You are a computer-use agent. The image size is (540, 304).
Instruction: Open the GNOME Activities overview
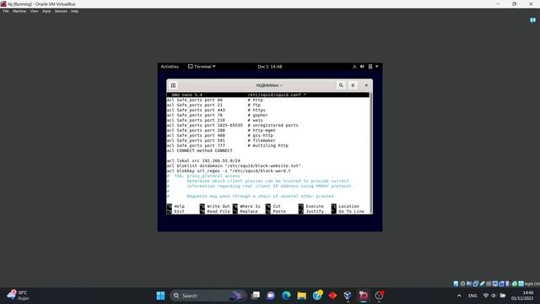coord(170,67)
